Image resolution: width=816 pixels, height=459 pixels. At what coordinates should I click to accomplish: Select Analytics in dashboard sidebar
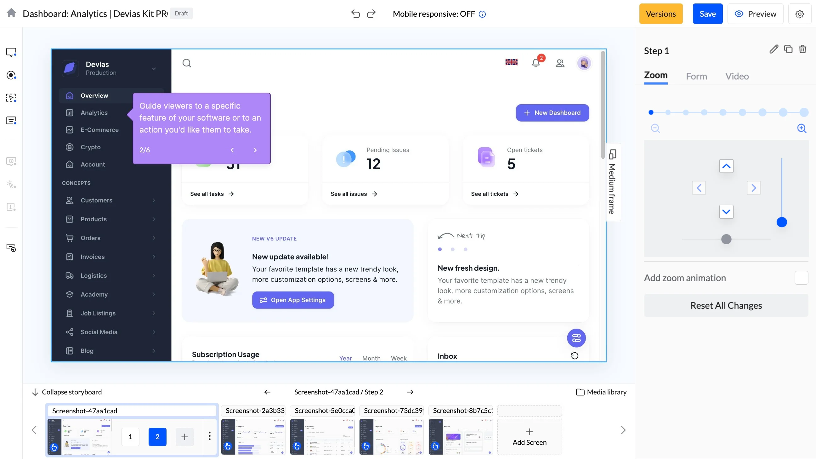pyautogui.click(x=94, y=113)
